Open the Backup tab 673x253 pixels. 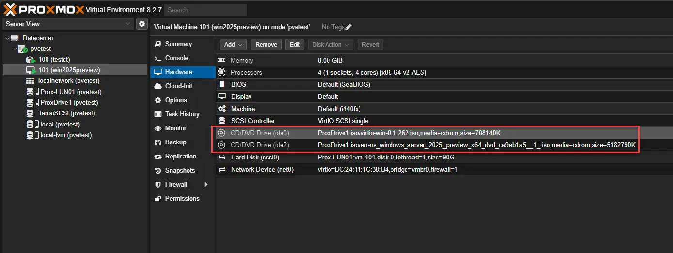(183, 142)
